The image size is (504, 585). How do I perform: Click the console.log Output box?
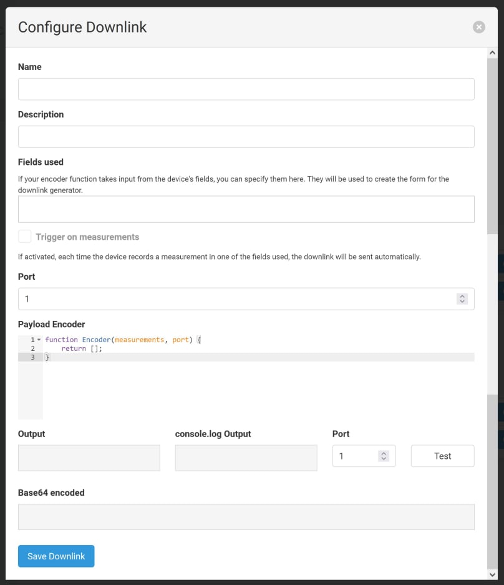coord(246,458)
